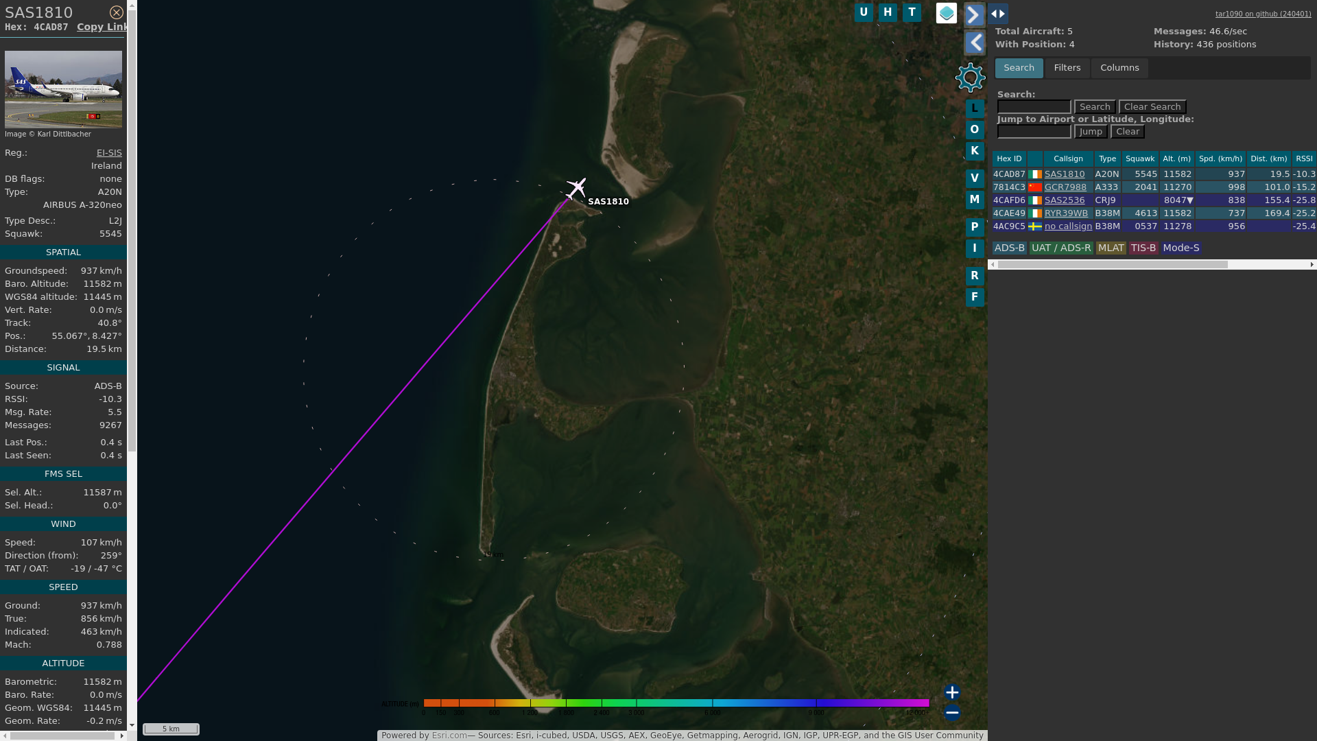
Task: Click the ADS-B source legend
Action: tap(1009, 248)
